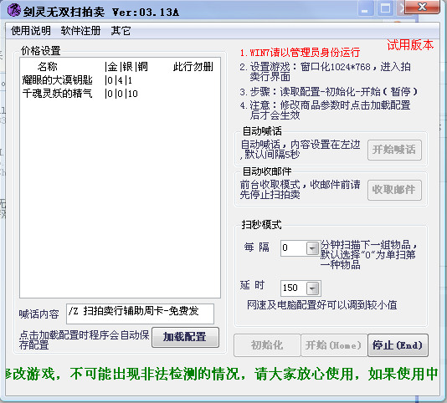Image resolution: width=447 pixels, height=403 pixels.
Task: Click inside the 每隔 combo box value
Action: click(x=294, y=248)
